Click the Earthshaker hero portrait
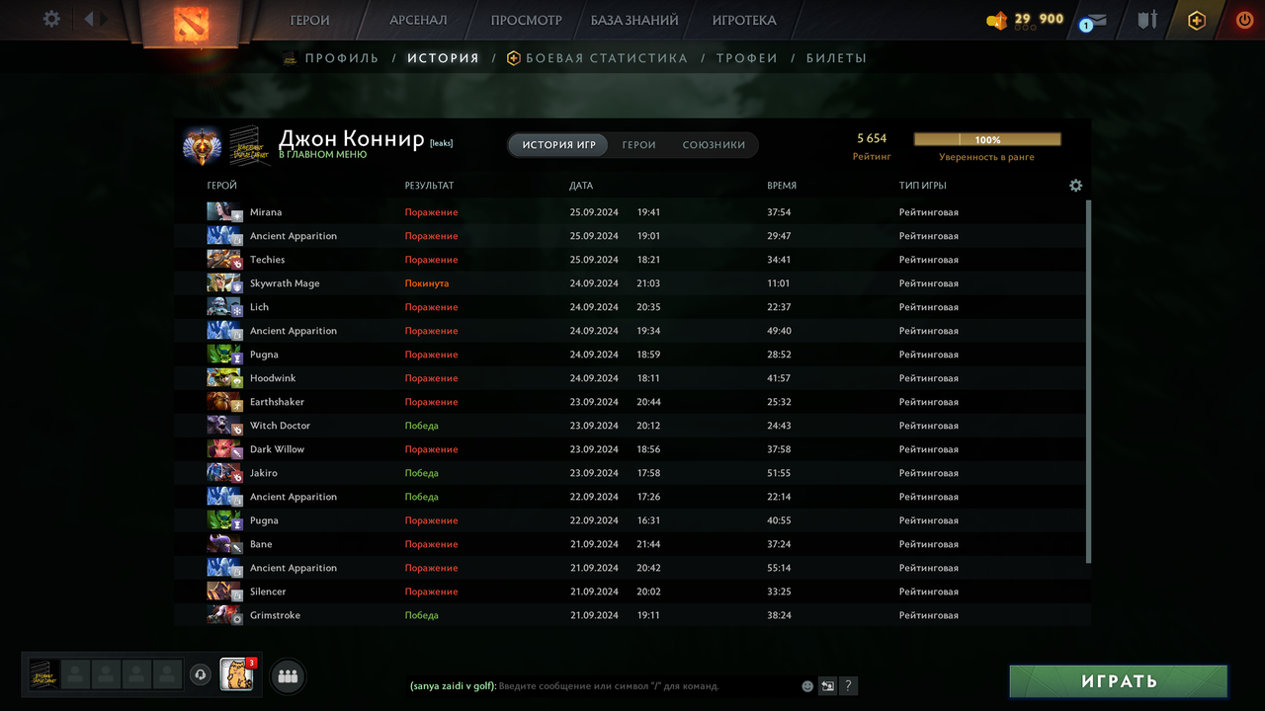 224,402
